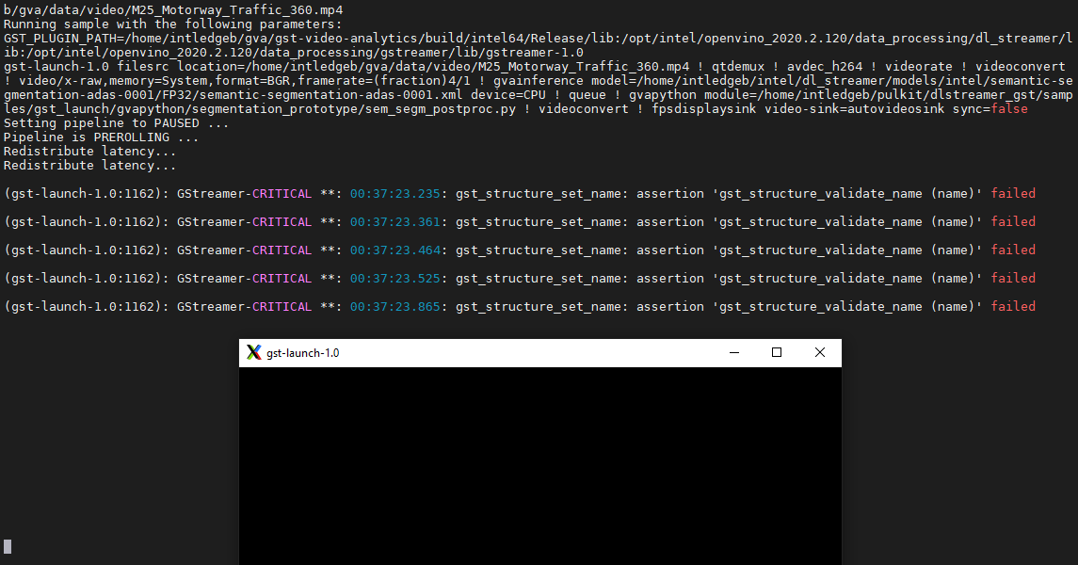Select the gst_structure_validate_name assertion text
Screen dimensions: 1078x565
coord(819,193)
